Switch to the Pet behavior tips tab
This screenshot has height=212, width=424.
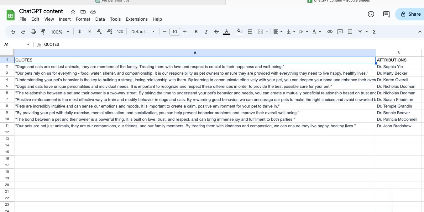(116, 1)
